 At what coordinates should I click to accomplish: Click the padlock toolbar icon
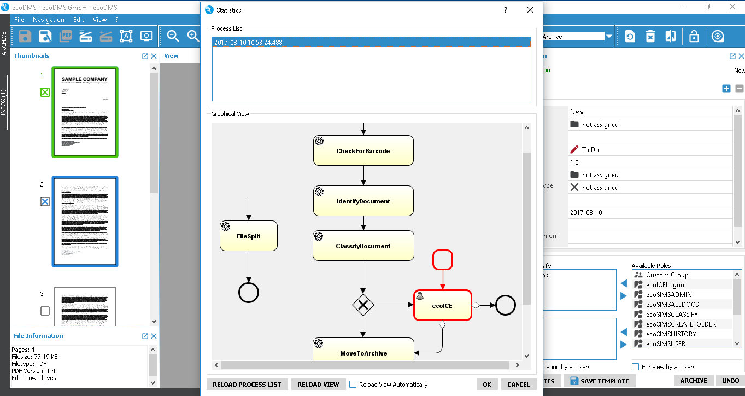694,37
